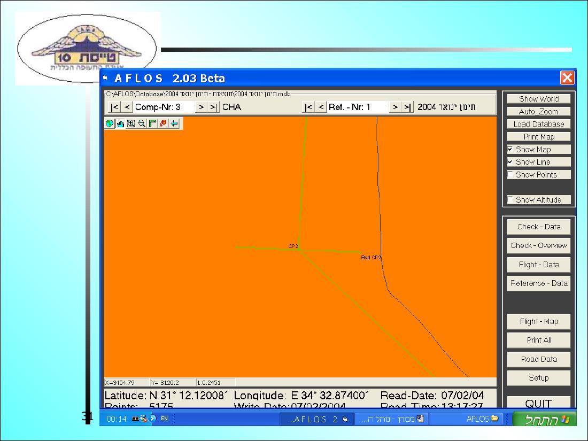Click the Show World button

539,99
